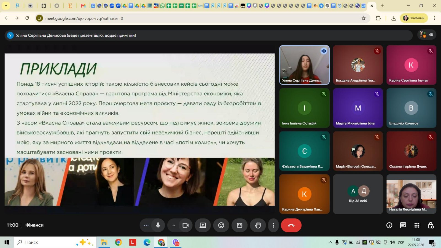Select Богдана Андріївна tile
Image resolution: width=441 pixels, height=248 pixels.
pos(358,65)
